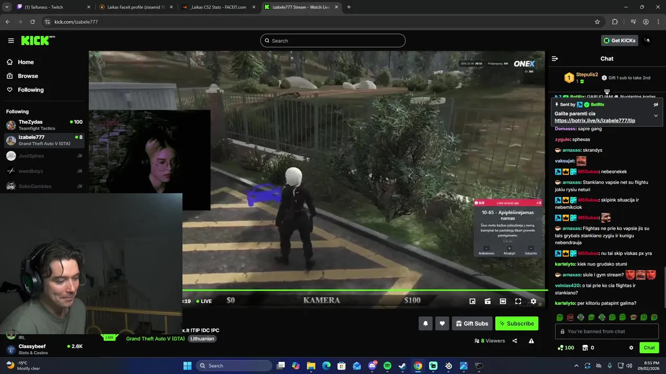Enter fullscreen on the video player

coord(518,301)
